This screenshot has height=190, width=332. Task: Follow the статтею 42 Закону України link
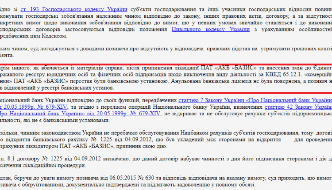point(298,107)
